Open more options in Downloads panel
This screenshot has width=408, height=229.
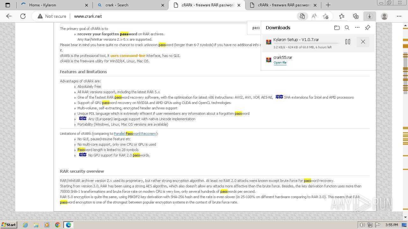point(357,28)
